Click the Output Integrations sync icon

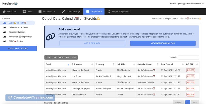tap(109, 11)
